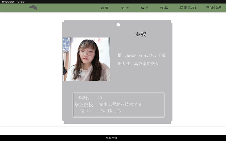Click the 毕业院校 school label

85,105
